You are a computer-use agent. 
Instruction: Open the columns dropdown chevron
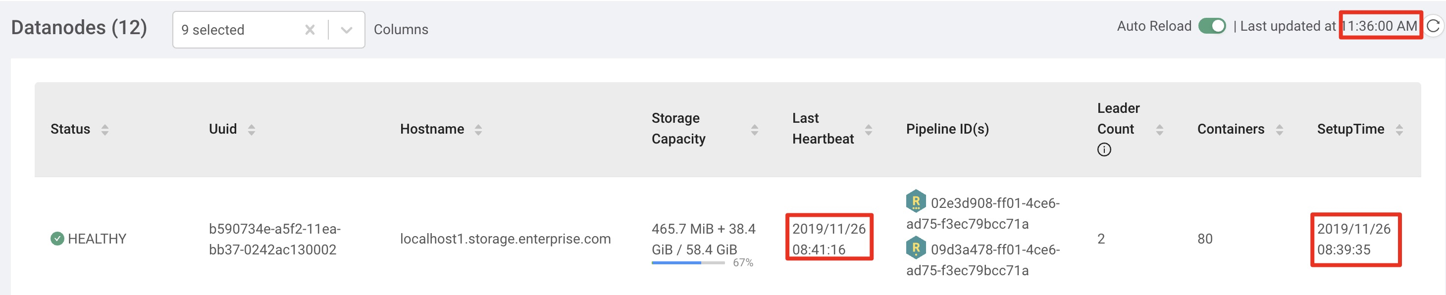[x=346, y=30]
